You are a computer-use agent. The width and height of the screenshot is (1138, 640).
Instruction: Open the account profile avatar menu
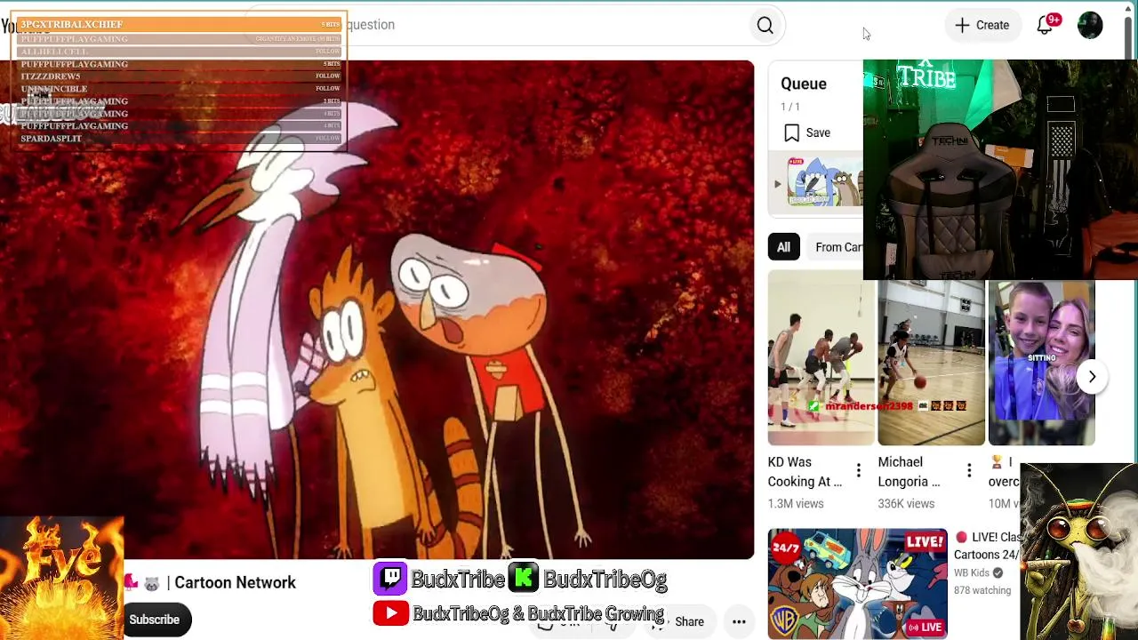pyautogui.click(x=1090, y=25)
